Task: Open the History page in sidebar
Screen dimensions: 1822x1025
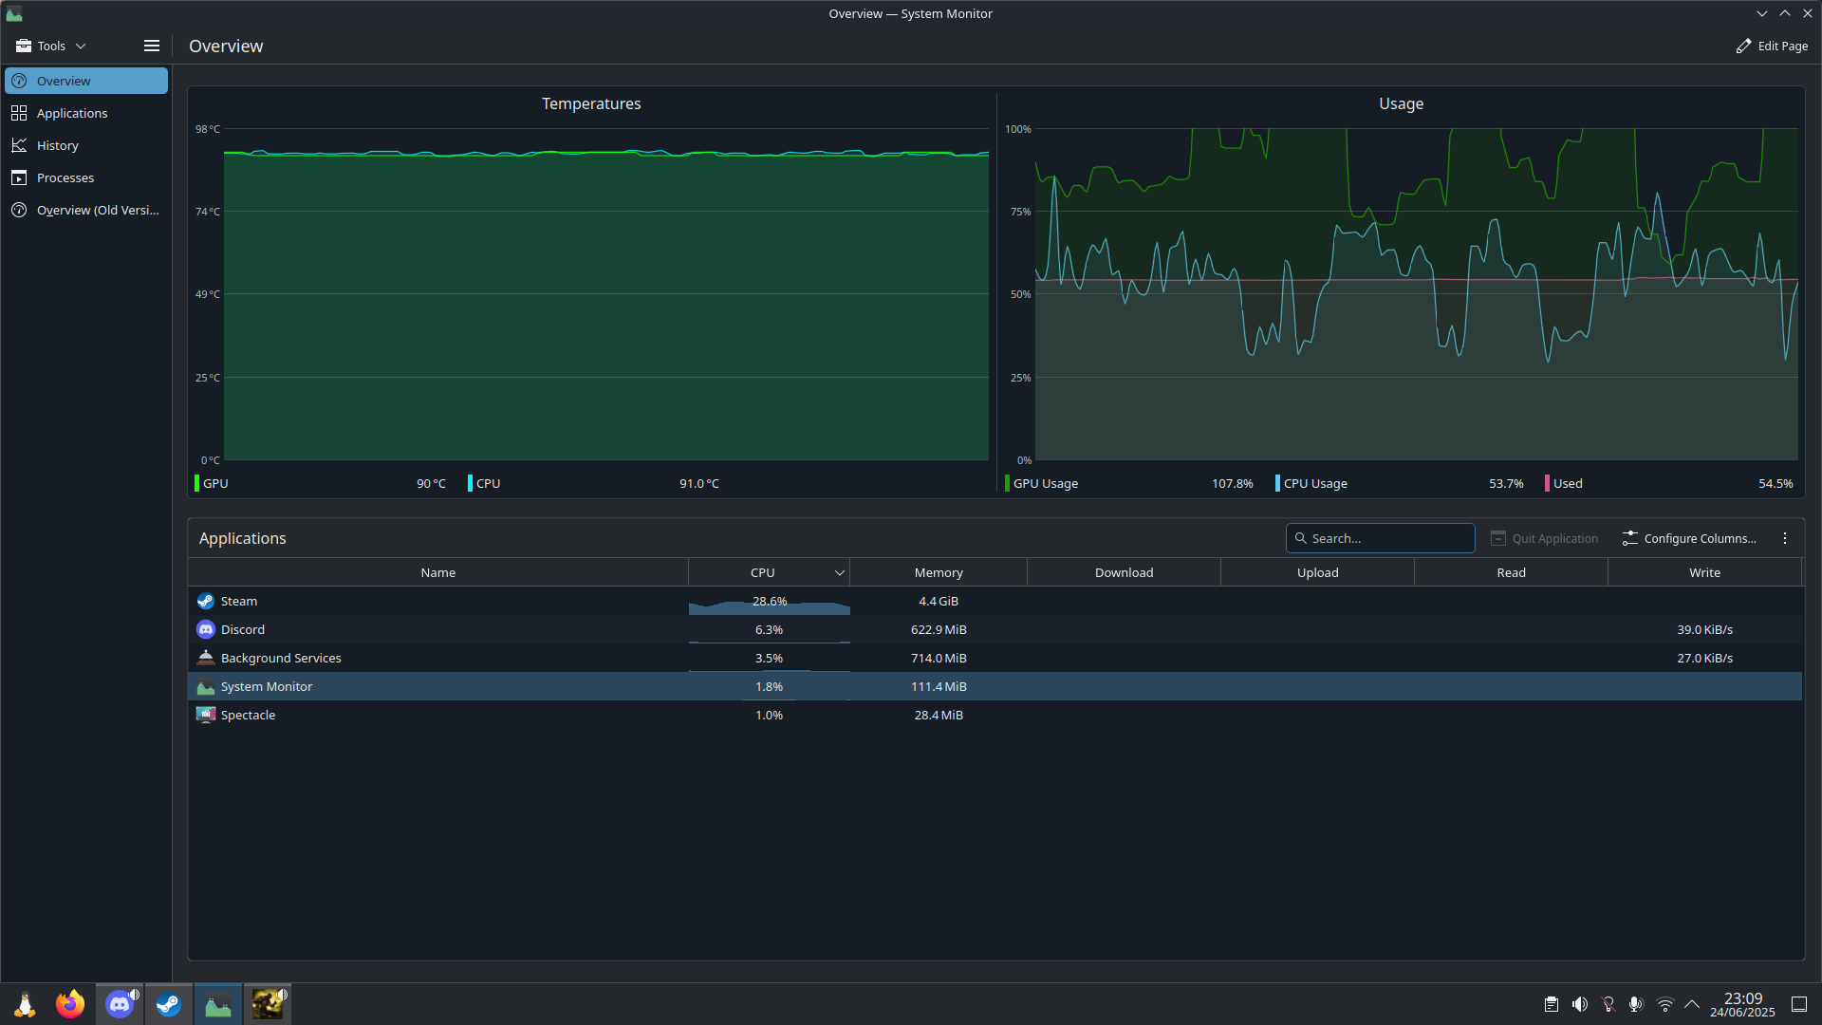Action: point(57,145)
